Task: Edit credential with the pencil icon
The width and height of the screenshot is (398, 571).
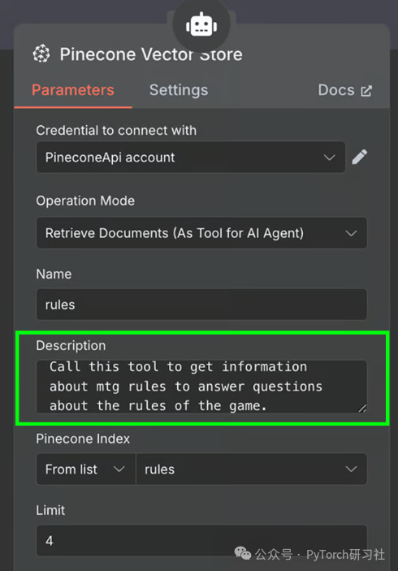Action: 359,157
